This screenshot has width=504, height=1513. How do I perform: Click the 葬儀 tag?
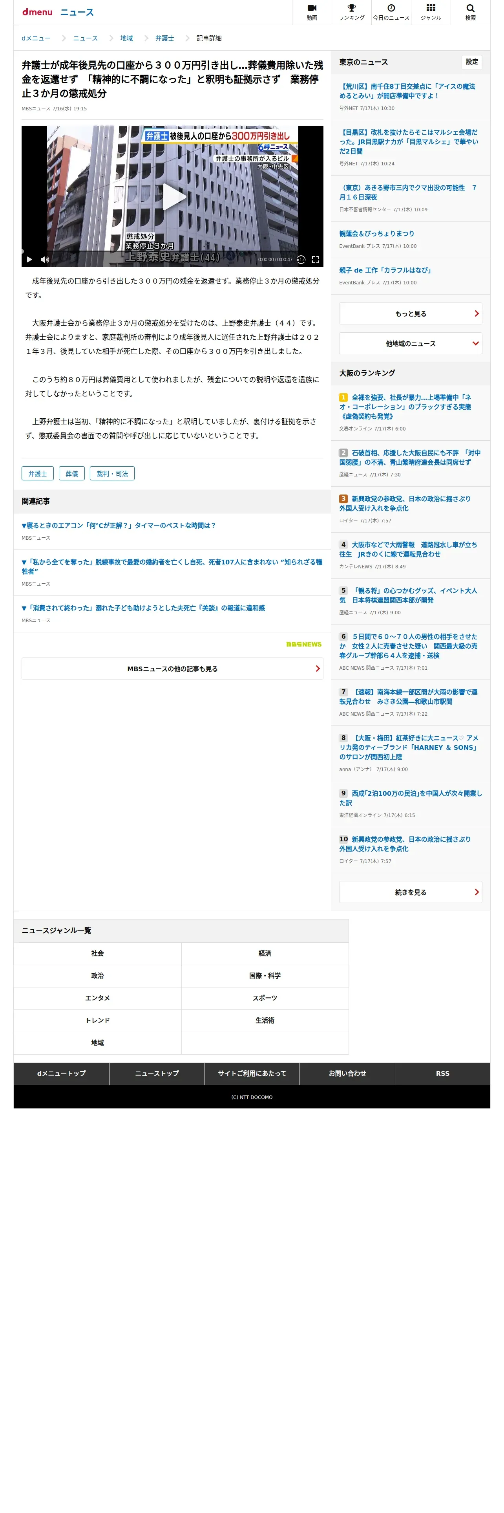(71, 473)
